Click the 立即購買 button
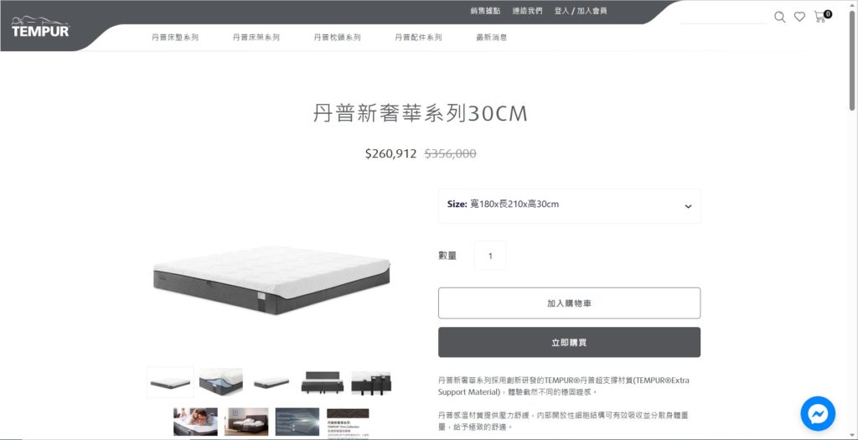 [569, 343]
